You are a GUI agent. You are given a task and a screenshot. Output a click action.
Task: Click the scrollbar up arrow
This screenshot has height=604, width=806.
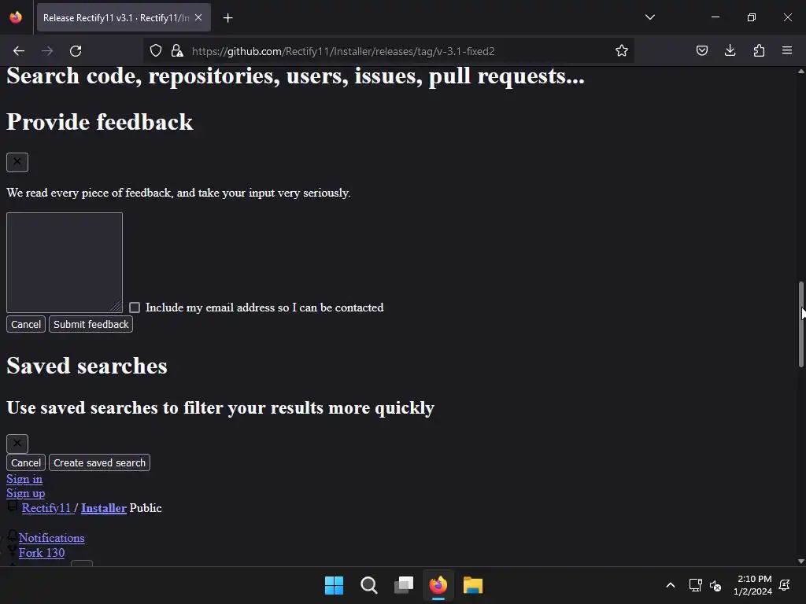click(x=800, y=72)
